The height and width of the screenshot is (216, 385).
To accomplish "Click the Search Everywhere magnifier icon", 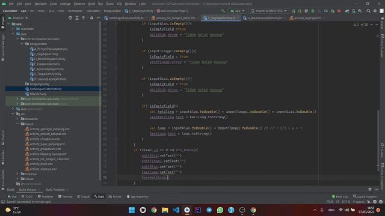I will coord(368,11).
